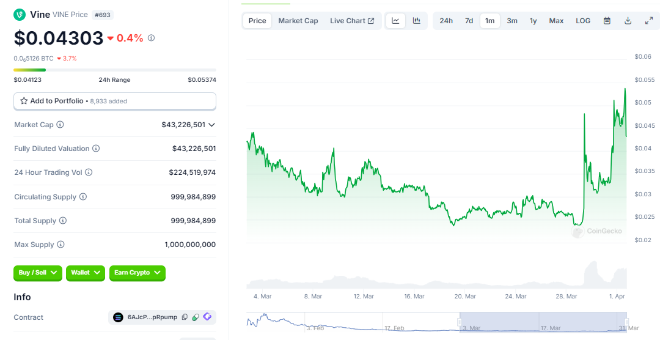
Task: Switch to candlestick chart view
Action: (417, 21)
